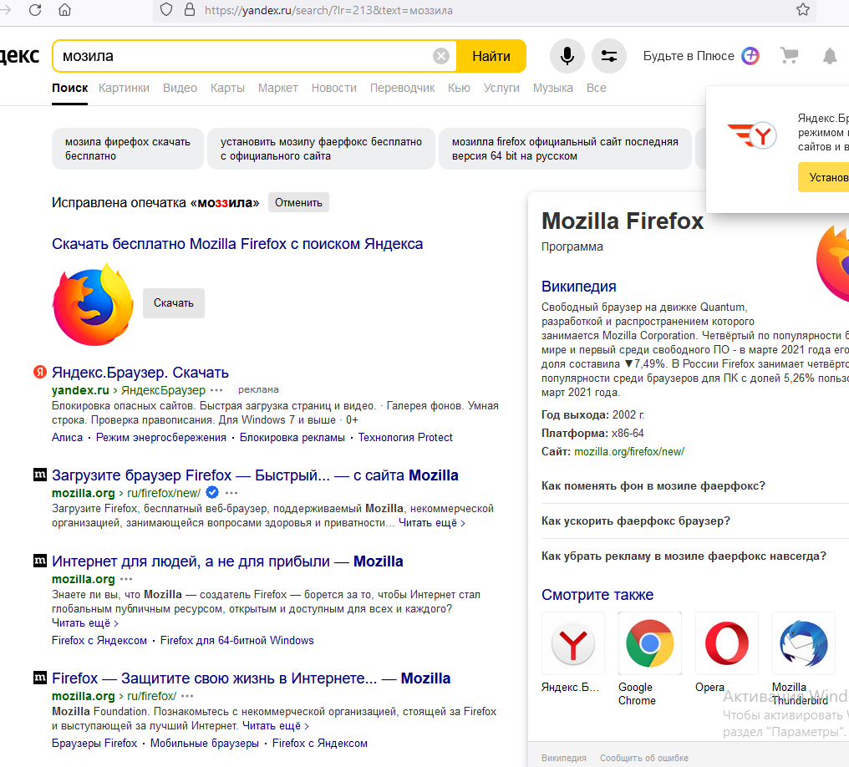
Task: Expand the Все services tab
Action: (x=596, y=88)
